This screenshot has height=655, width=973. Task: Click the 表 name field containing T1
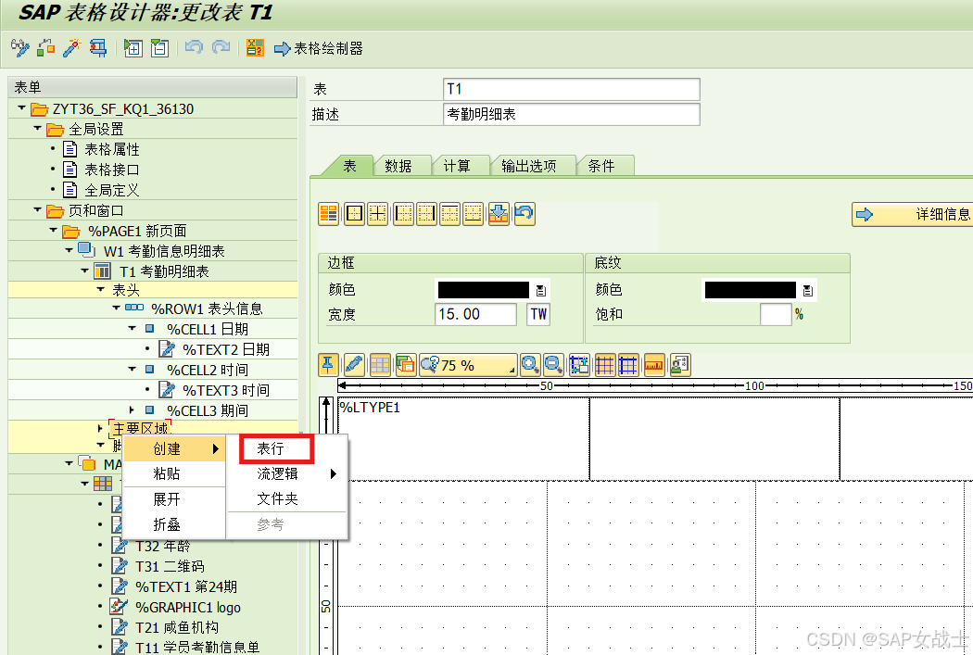pyautogui.click(x=572, y=89)
